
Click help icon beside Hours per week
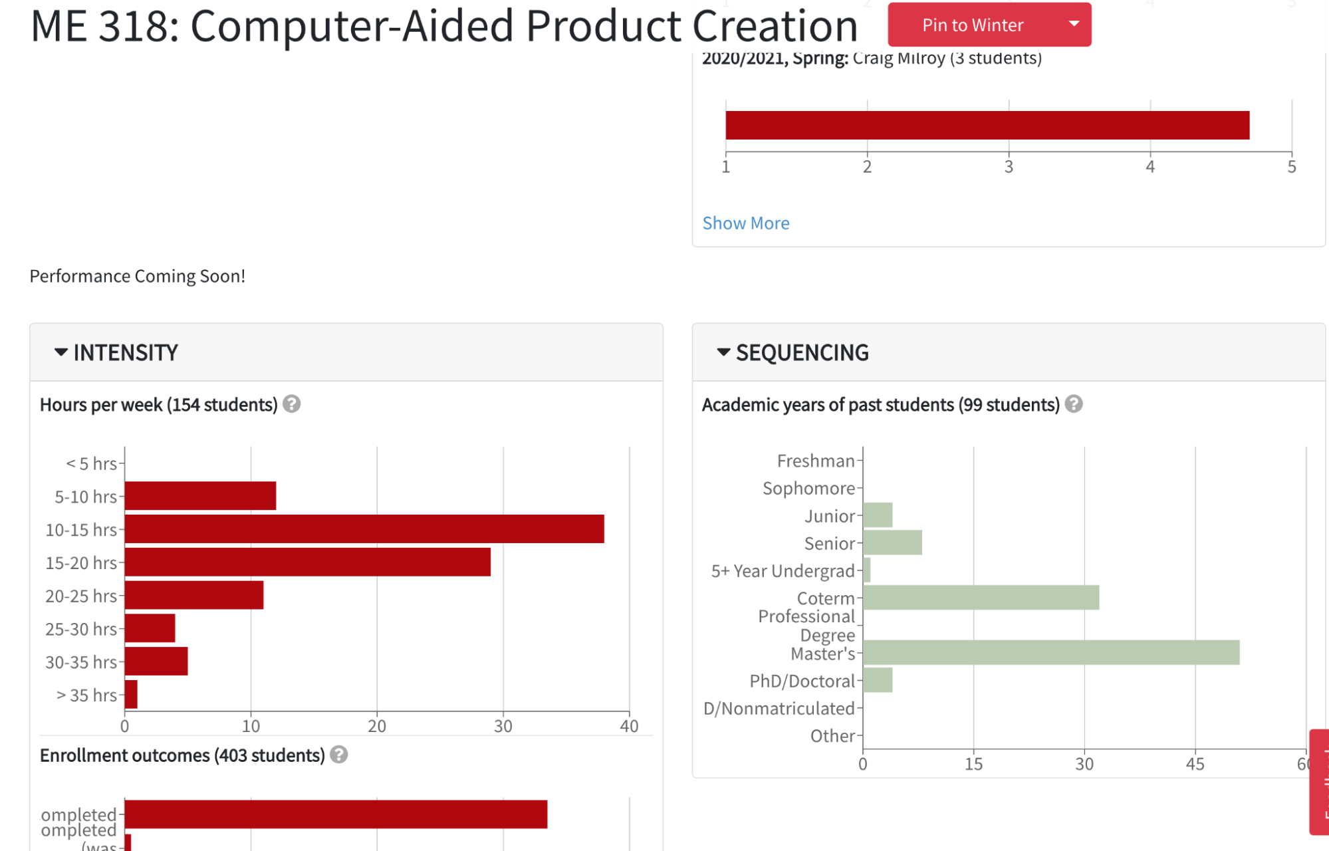[291, 404]
